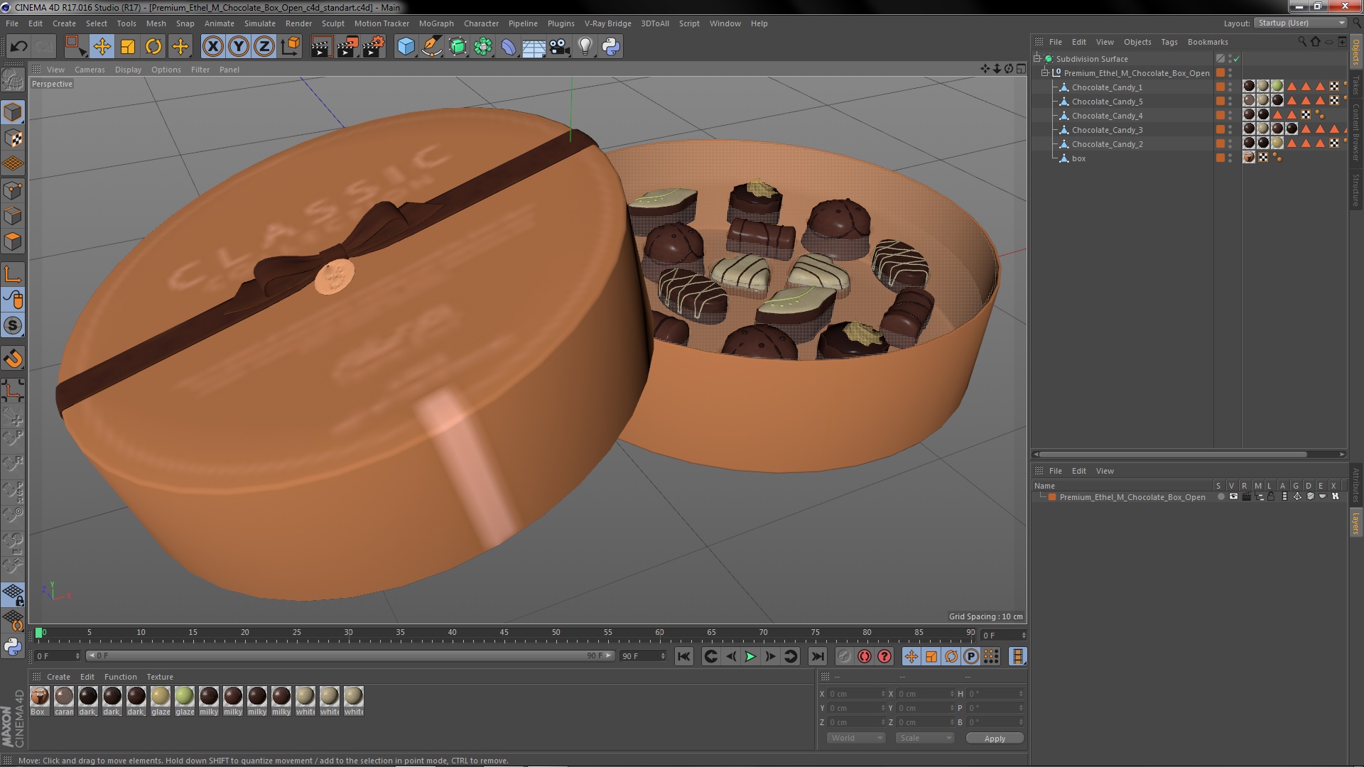Go to start of animation
Viewport: 1364px width, 767px height.
tap(683, 657)
